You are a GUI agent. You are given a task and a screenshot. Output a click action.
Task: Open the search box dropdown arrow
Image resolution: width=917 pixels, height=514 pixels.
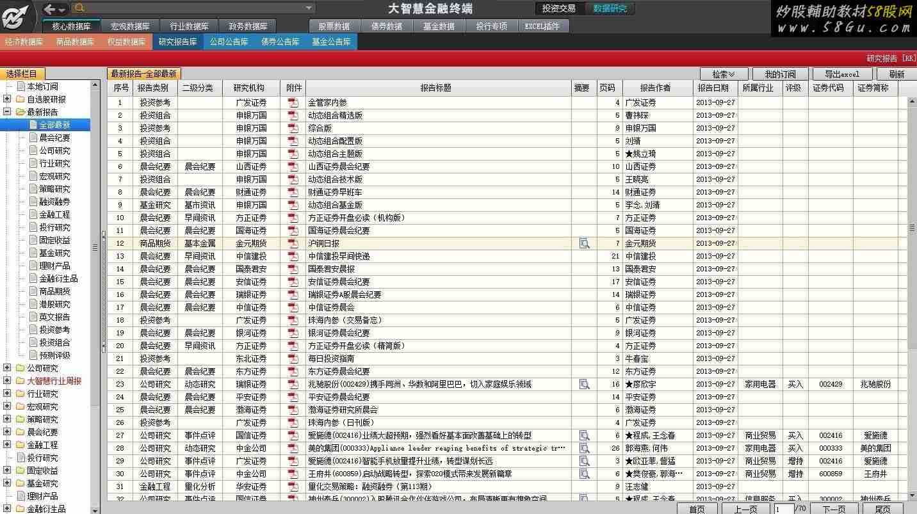309,8
